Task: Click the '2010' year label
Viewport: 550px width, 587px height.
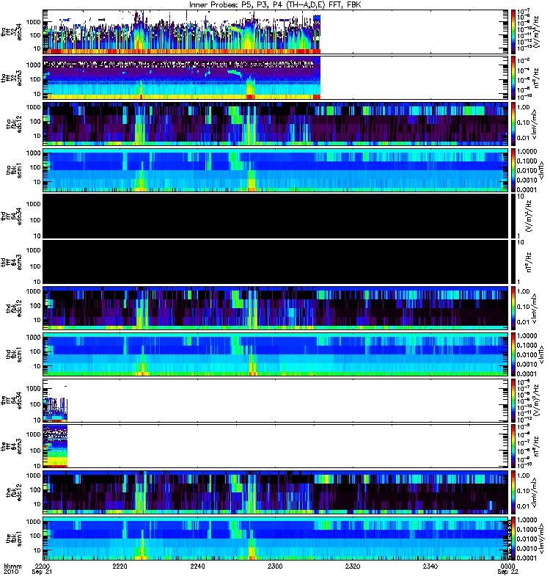Action: point(10,572)
